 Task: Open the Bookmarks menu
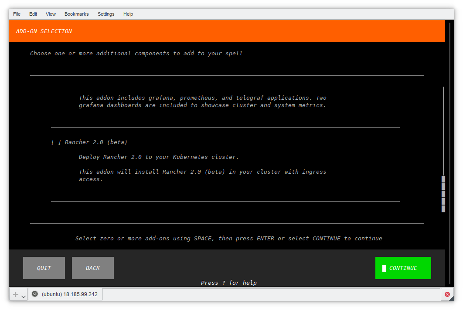[x=76, y=14]
